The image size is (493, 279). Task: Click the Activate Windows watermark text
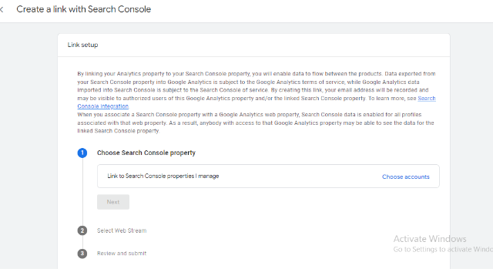[x=430, y=239]
